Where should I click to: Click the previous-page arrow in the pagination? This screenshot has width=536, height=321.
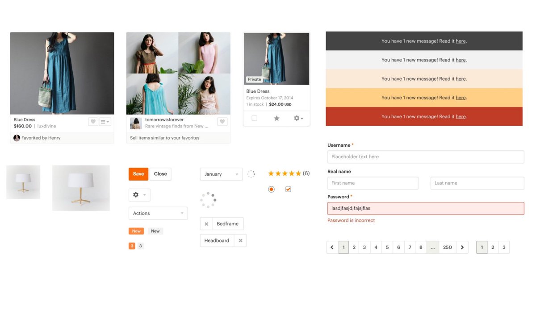332,247
